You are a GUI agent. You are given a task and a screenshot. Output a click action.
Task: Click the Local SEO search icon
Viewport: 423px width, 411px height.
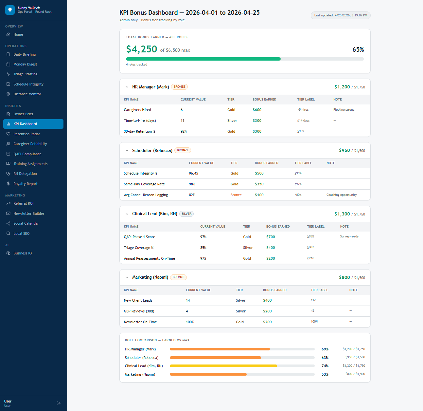click(x=8, y=234)
